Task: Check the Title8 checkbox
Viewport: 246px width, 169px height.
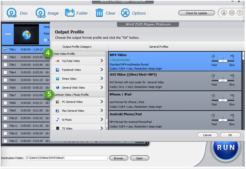Action: coord(5,103)
